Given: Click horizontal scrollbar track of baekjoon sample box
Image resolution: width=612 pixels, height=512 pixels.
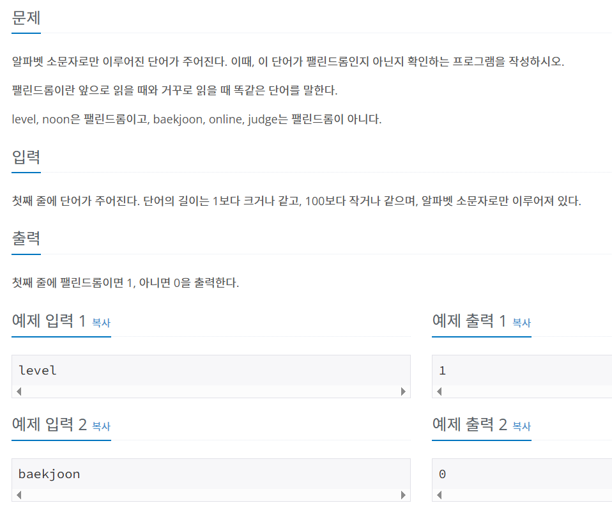Looking at the screenshot, I should [x=211, y=495].
